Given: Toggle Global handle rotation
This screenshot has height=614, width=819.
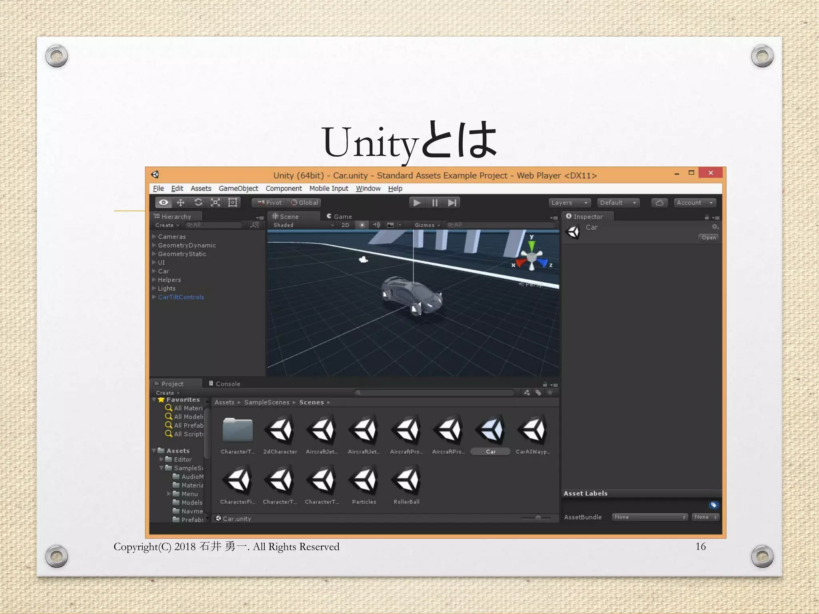Looking at the screenshot, I should [304, 203].
